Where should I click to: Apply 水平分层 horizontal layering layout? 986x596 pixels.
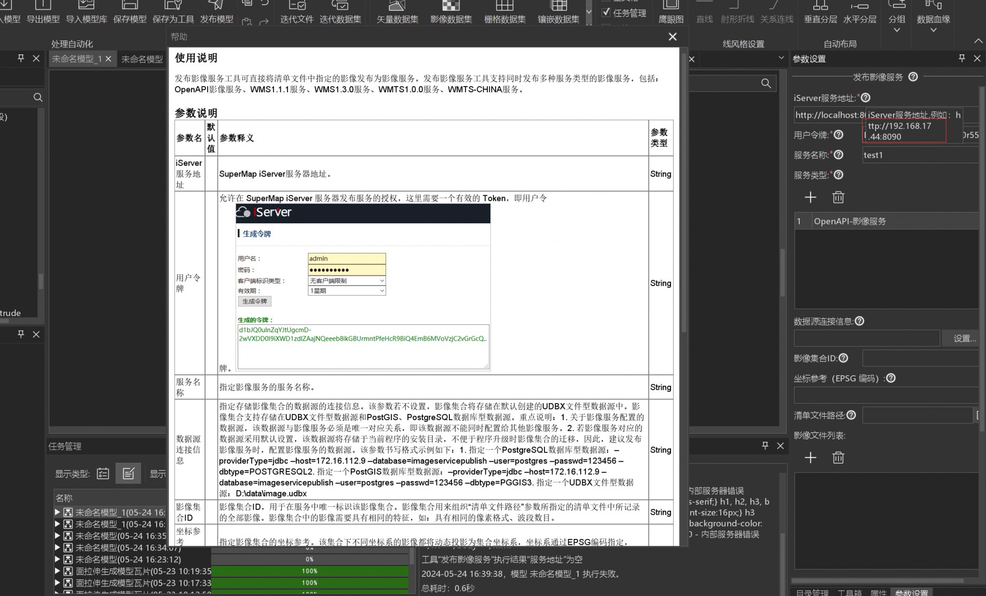[x=859, y=11]
